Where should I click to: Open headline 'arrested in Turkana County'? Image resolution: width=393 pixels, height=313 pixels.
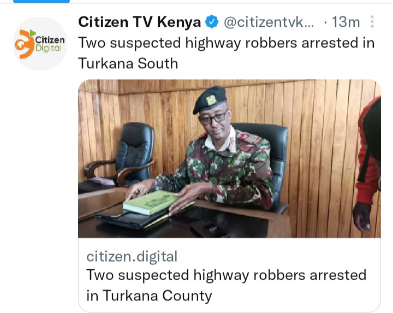point(227,285)
